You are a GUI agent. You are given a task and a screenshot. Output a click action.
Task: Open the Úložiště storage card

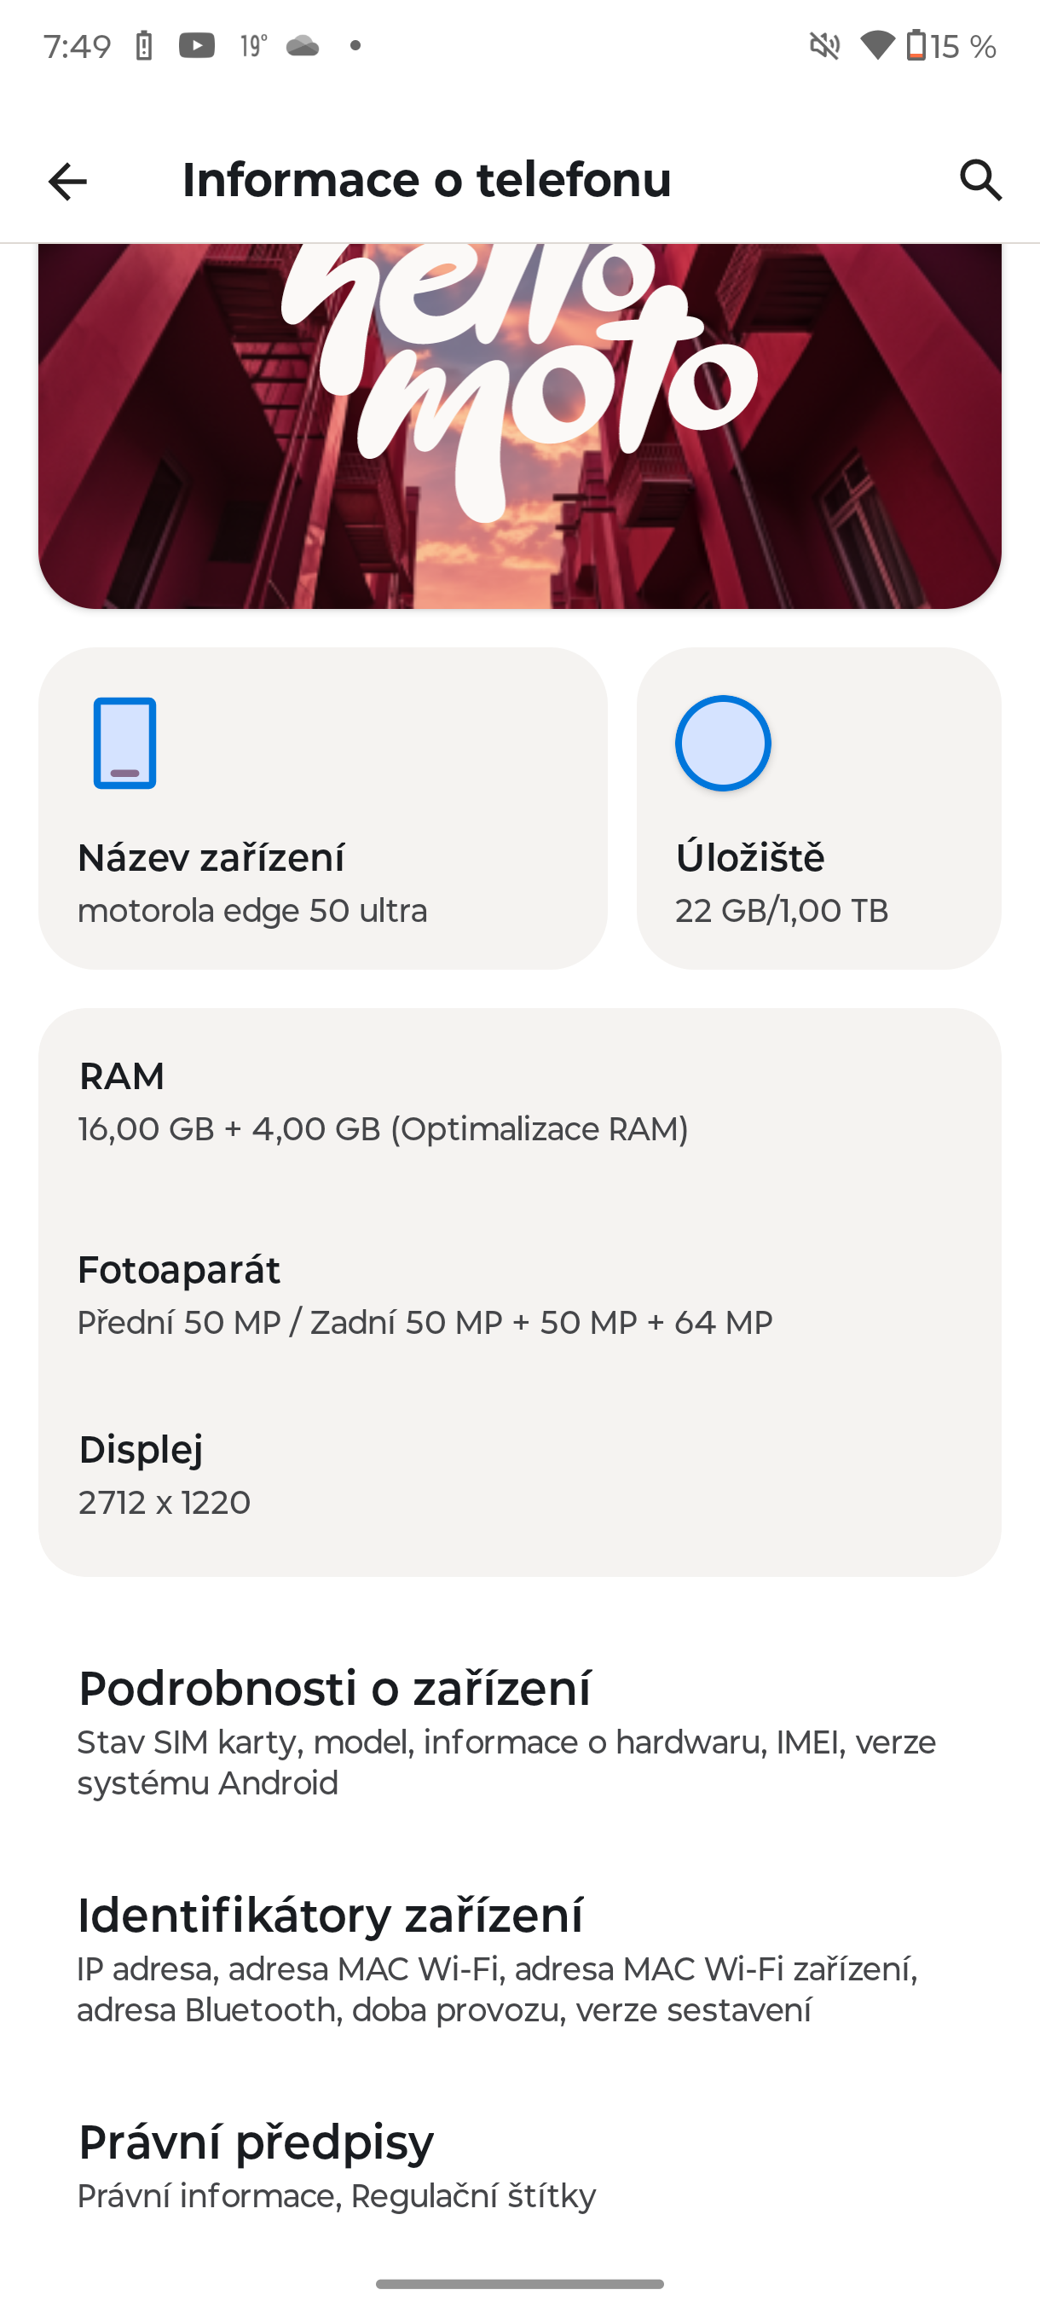point(818,809)
